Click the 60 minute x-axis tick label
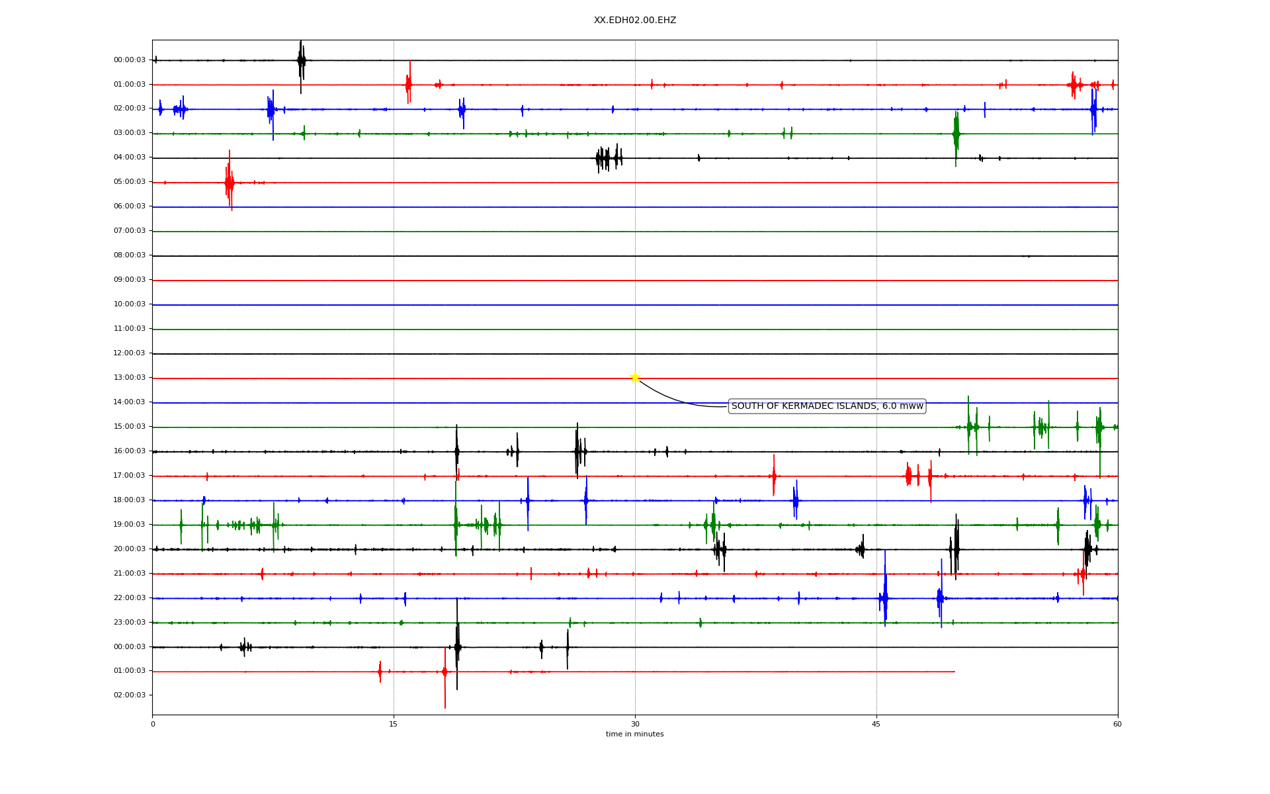The width and height of the screenshot is (1270, 794). click(x=1117, y=725)
